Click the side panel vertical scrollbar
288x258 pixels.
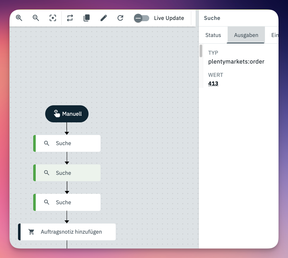201,51
